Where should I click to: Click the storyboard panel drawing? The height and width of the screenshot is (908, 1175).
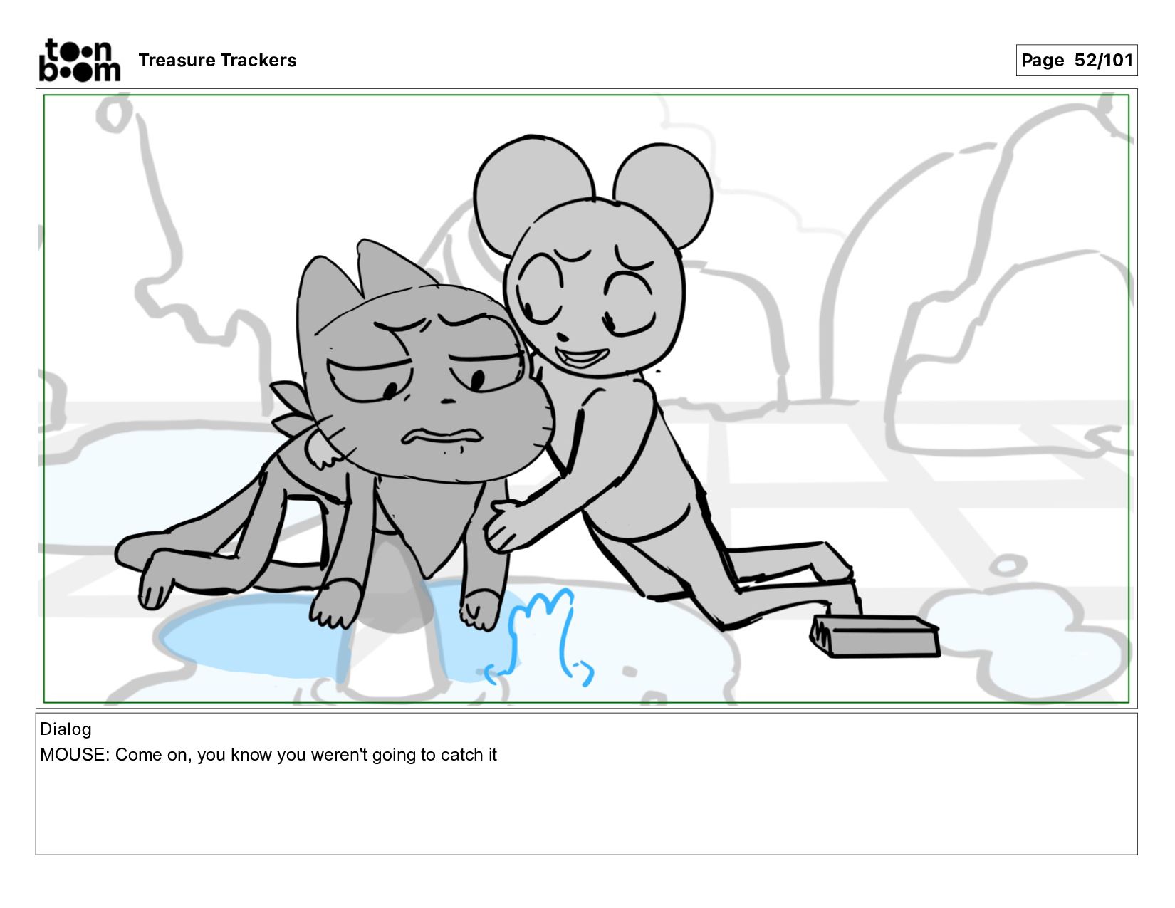click(x=586, y=399)
